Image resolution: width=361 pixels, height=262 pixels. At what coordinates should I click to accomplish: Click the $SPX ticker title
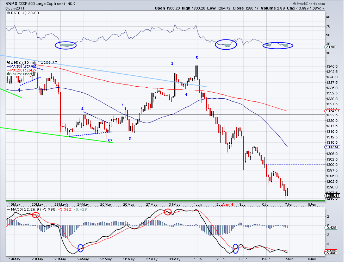coord(11,4)
